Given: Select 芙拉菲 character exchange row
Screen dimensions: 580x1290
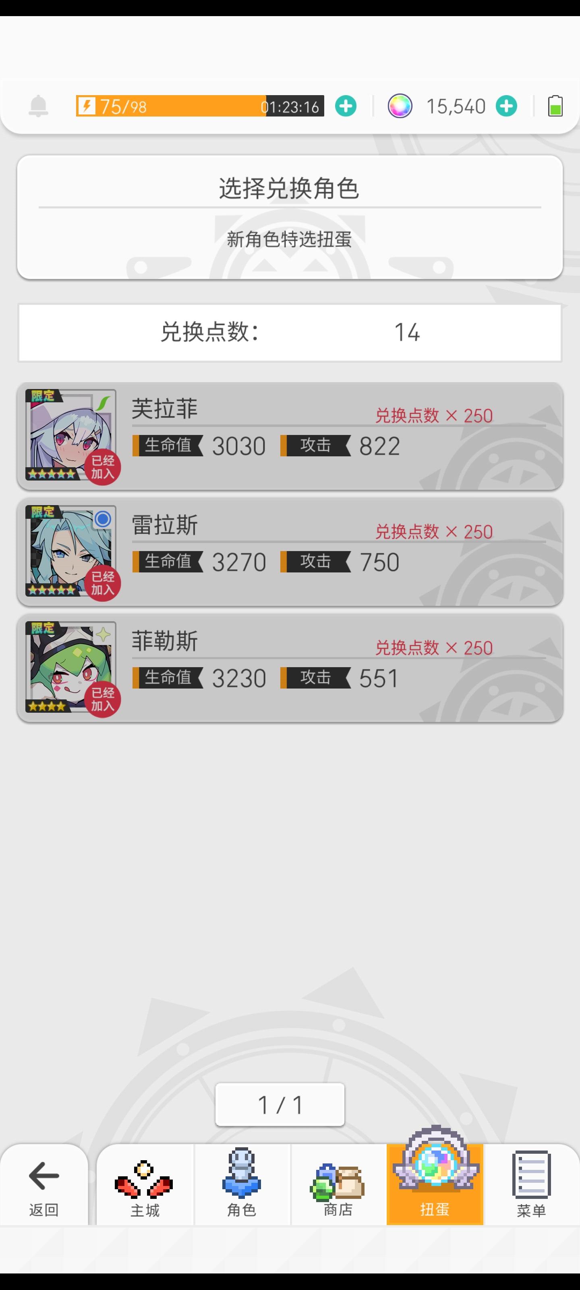Looking at the screenshot, I should tap(290, 436).
